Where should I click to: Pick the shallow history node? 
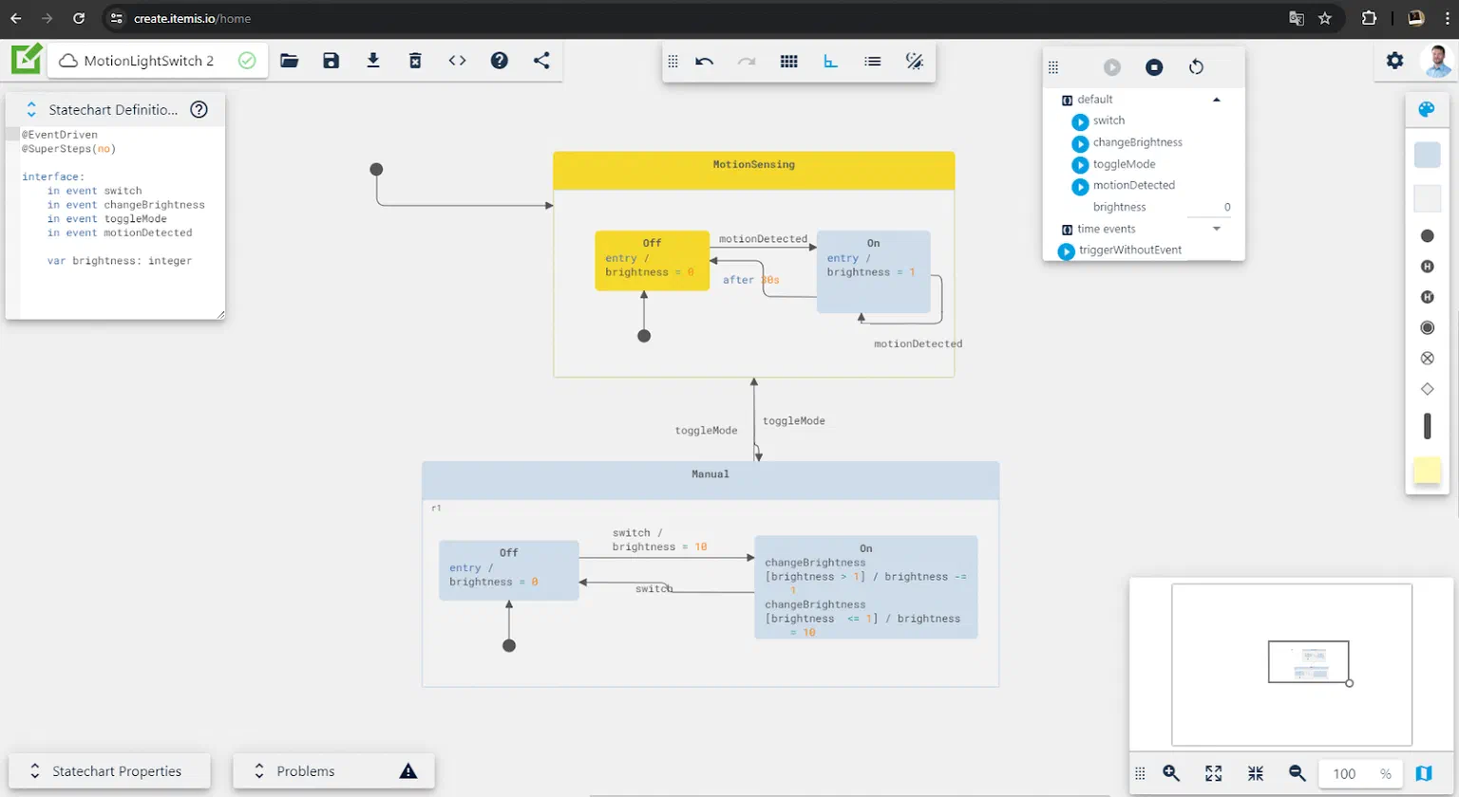tap(1427, 267)
